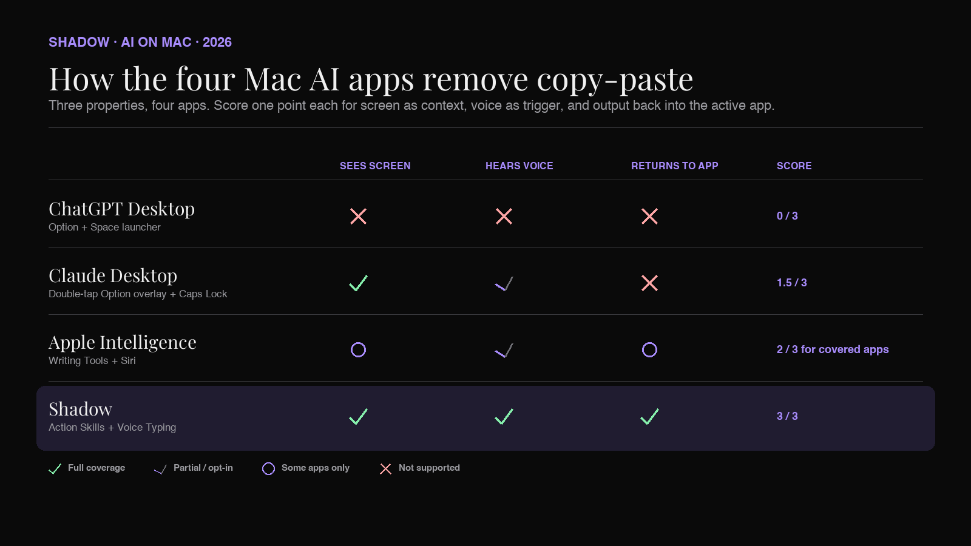Viewport: 971px width, 546px height.
Task: Click the green check for Shadow Returns to App
Action: click(649, 417)
